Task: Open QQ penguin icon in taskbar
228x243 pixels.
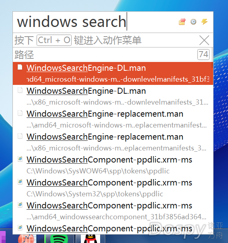Action: point(90,239)
